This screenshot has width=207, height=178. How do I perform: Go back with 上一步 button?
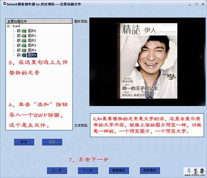click(x=57, y=170)
